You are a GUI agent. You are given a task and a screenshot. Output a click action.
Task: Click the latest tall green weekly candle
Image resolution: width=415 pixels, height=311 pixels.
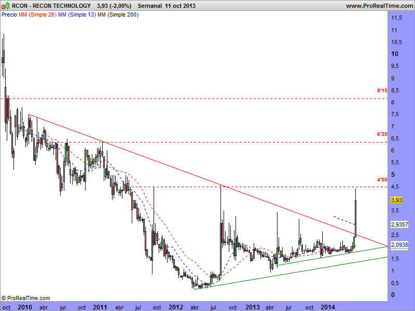click(355, 218)
